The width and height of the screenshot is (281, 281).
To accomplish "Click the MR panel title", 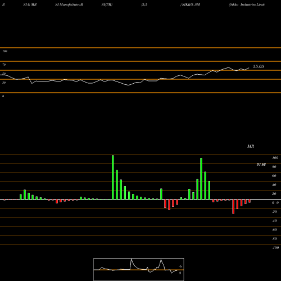I will click(251, 146).
